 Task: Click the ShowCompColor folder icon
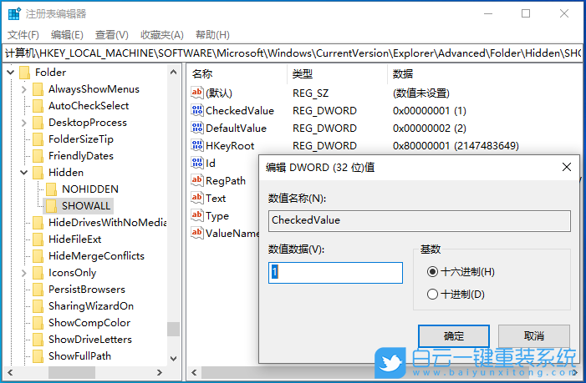(38, 323)
